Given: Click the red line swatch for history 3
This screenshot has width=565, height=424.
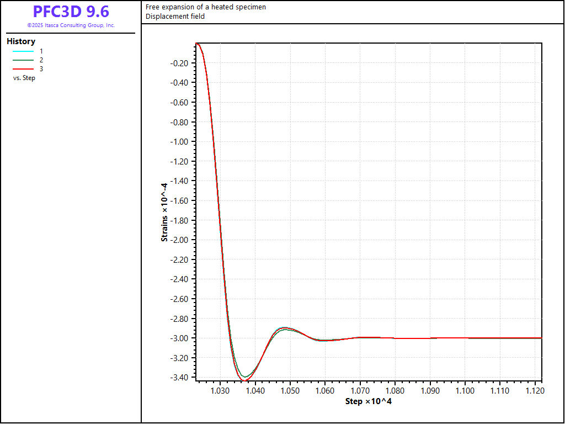Looking at the screenshot, I should tap(23, 68).
